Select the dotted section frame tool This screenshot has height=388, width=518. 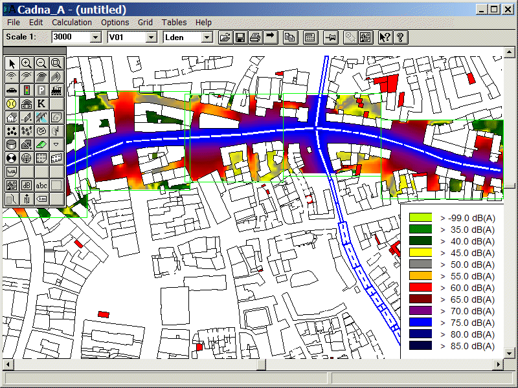pos(56,186)
